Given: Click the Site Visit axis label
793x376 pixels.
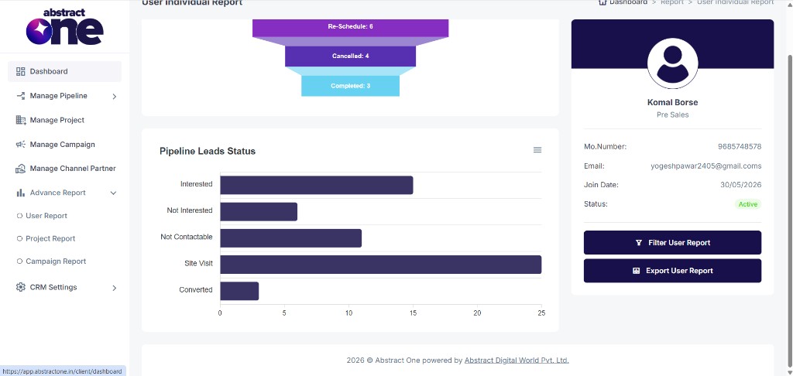Looking at the screenshot, I should tap(199, 263).
